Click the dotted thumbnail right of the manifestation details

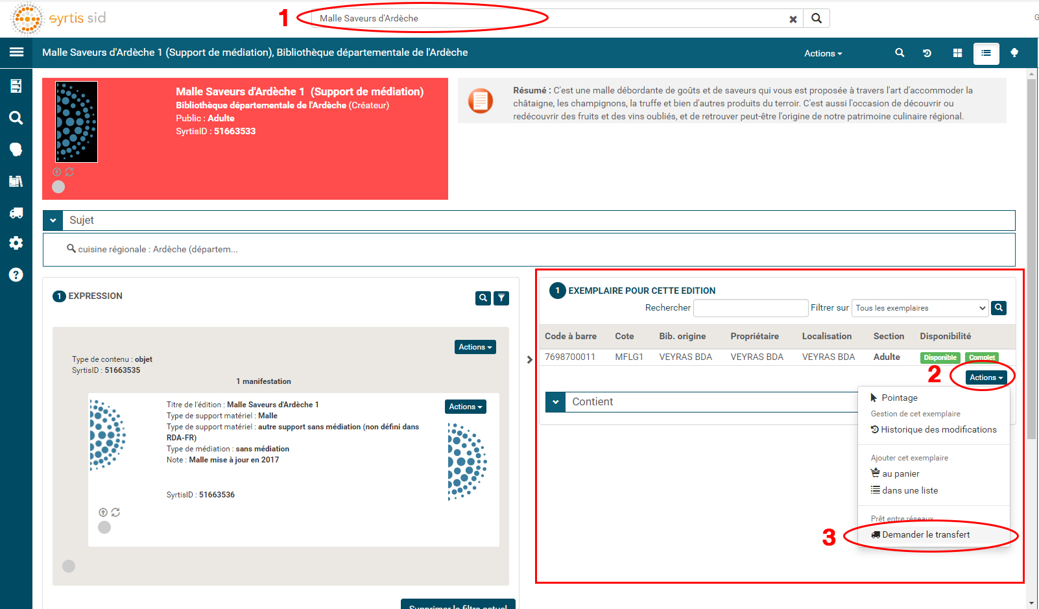(467, 461)
